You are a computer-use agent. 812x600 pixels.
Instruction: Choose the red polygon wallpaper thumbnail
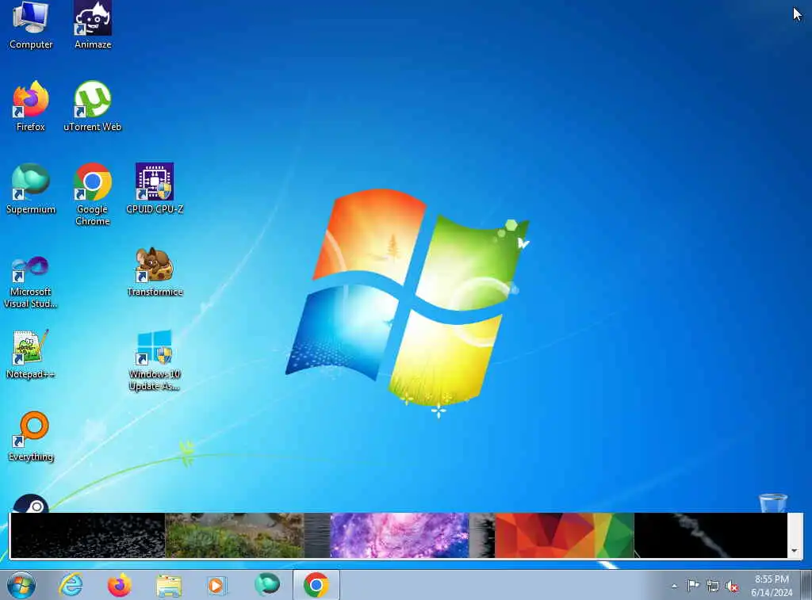click(x=565, y=535)
